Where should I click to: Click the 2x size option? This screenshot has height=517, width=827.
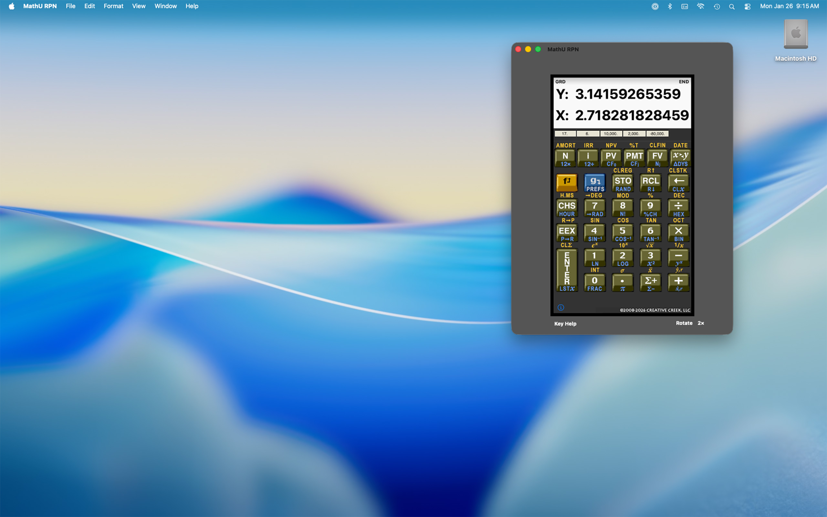point(701,323)
